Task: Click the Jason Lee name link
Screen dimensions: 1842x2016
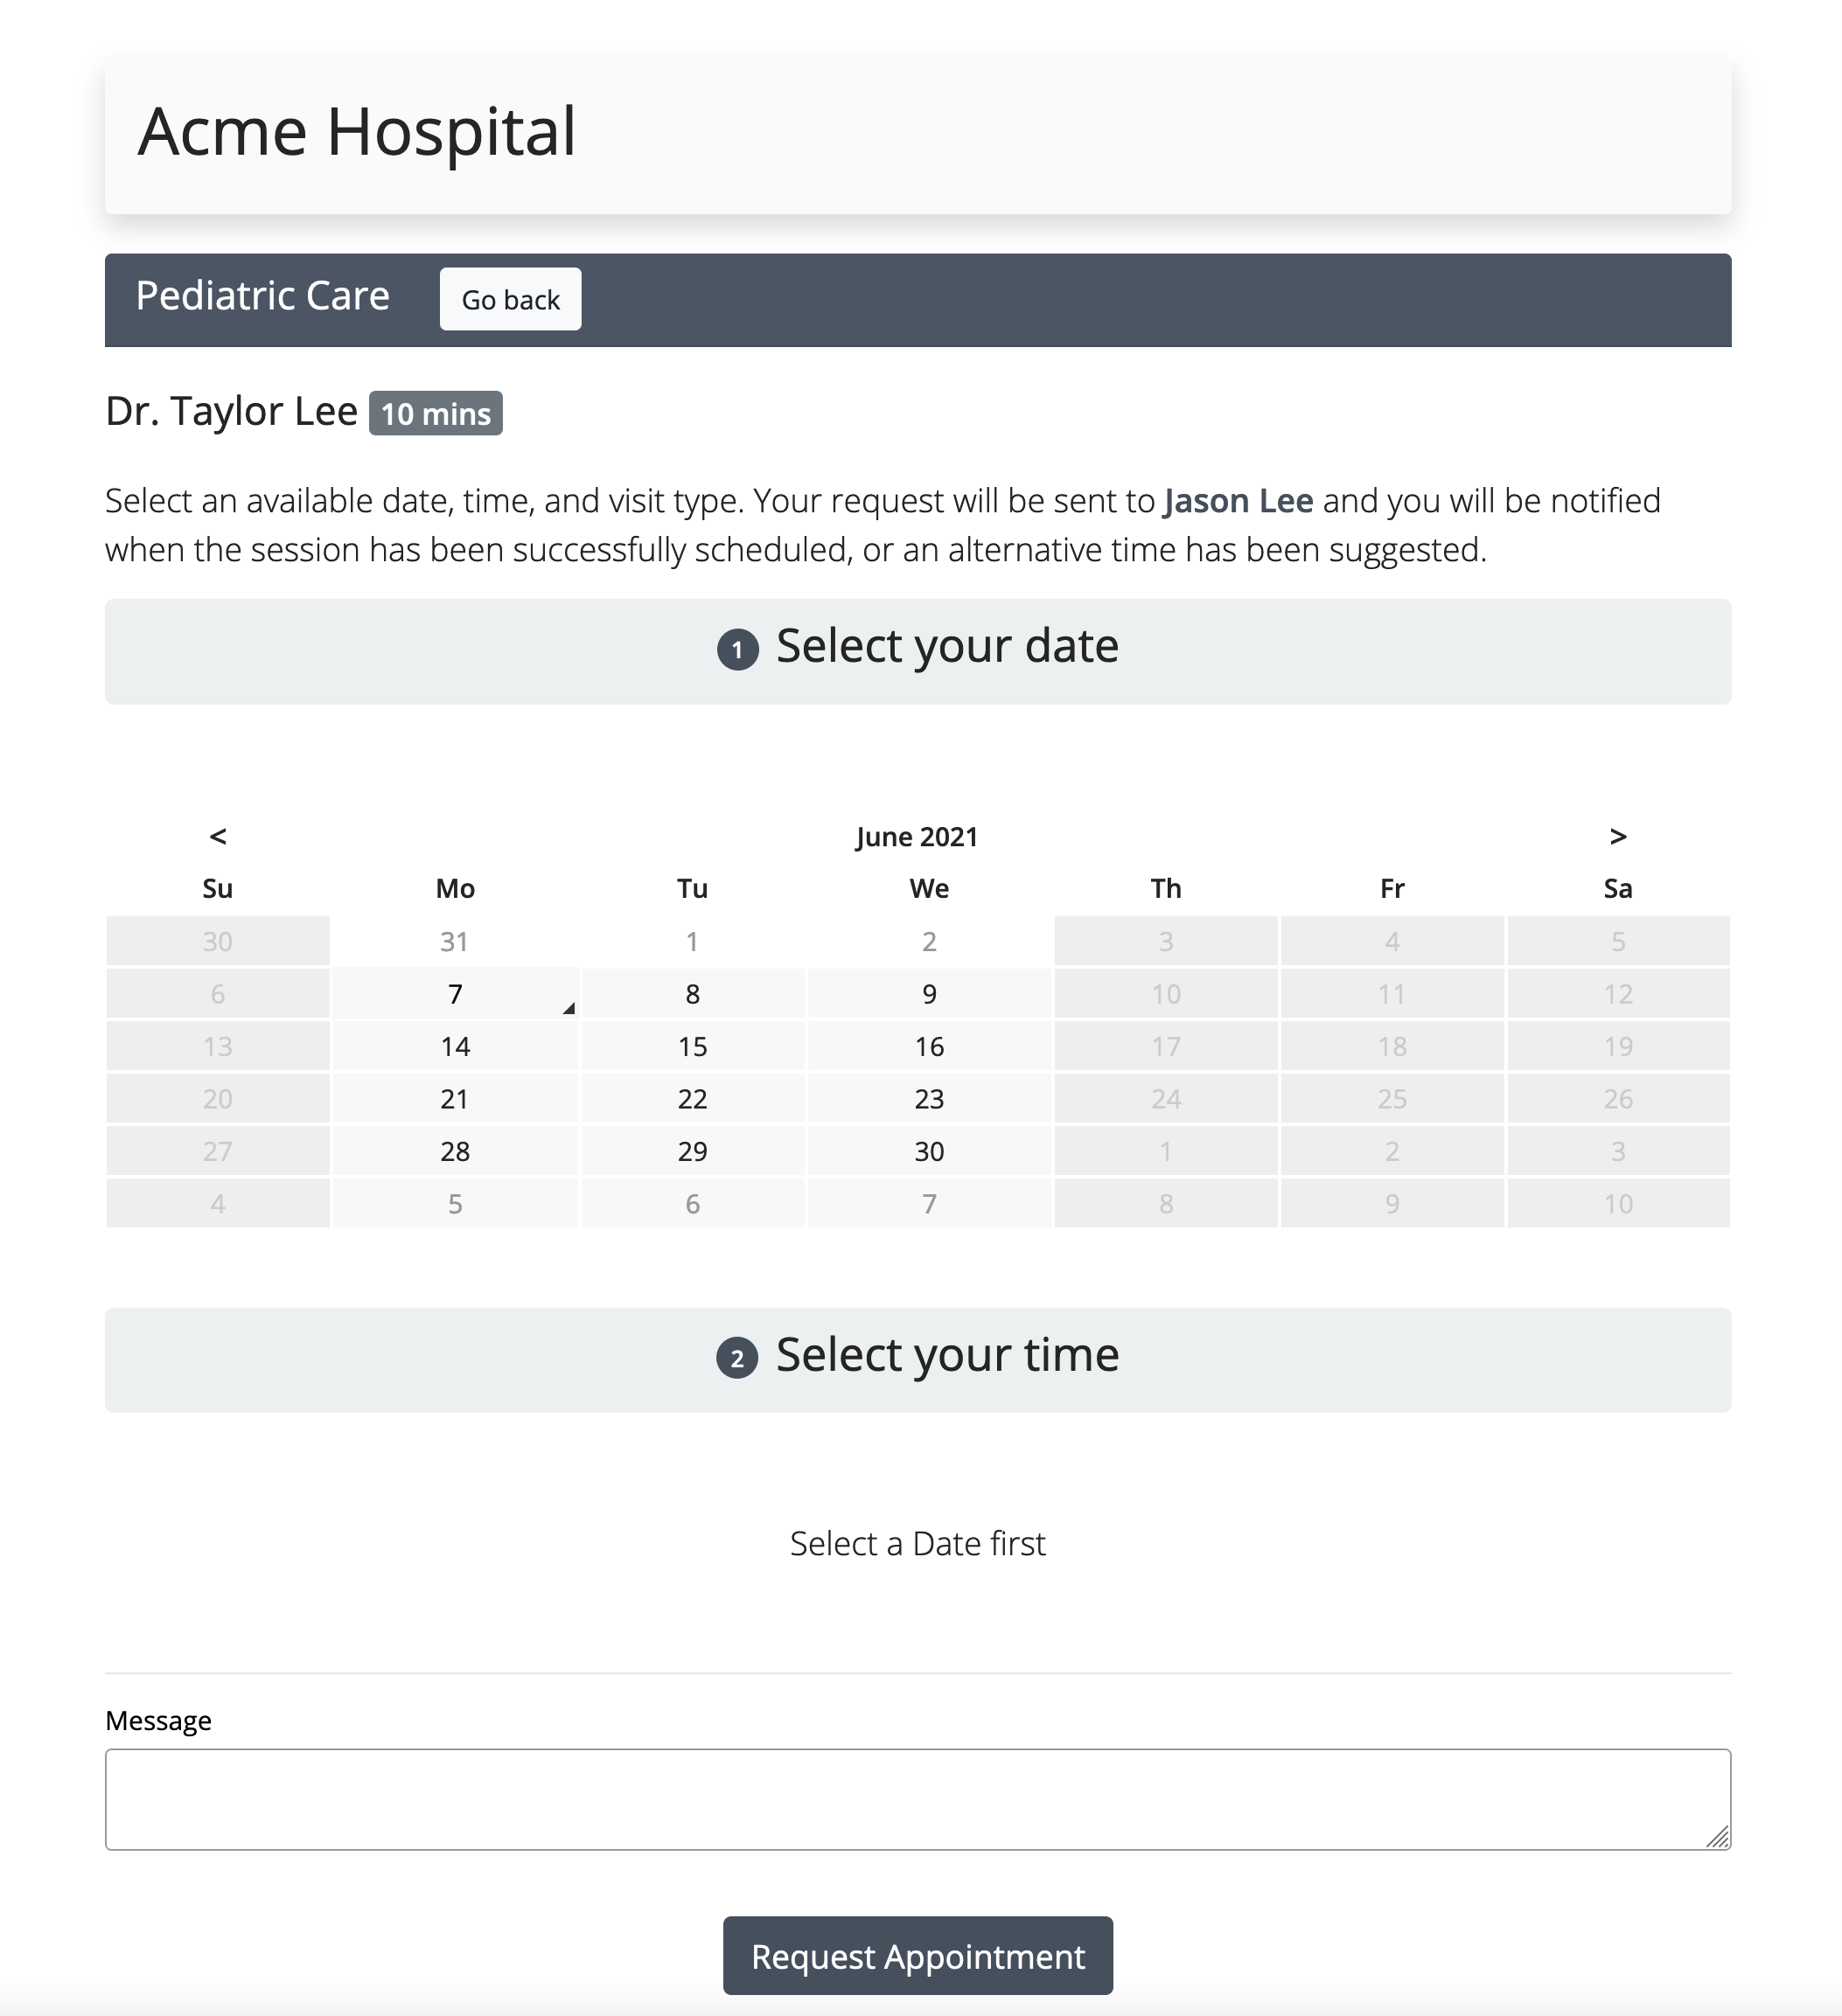Action: (x=1238, y=501)
